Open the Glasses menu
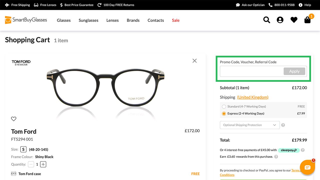The width and height of the screenshot is (320, 180). [x=64, y=20]
